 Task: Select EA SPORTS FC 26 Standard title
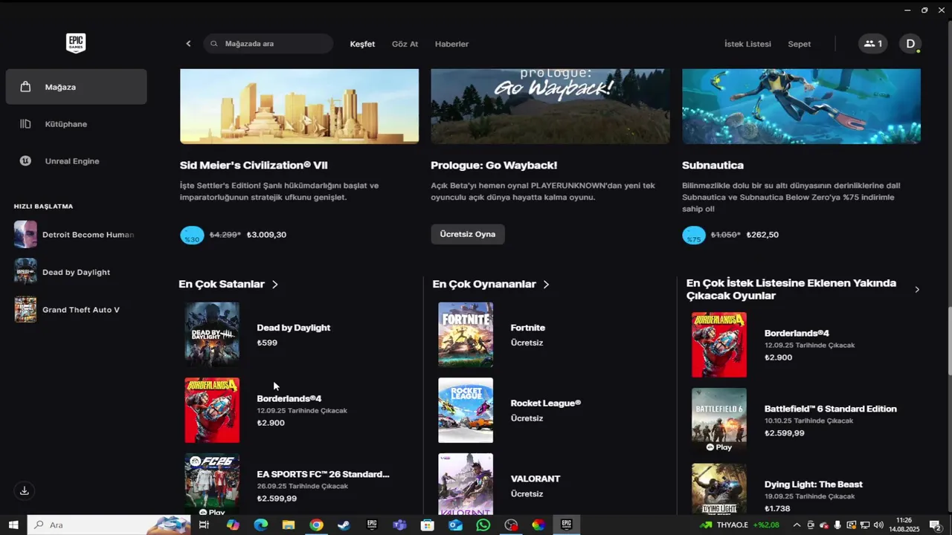(x=323, y=474)
